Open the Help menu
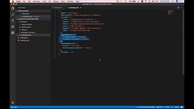The image size is (194, 109). [x=78, y=1]
